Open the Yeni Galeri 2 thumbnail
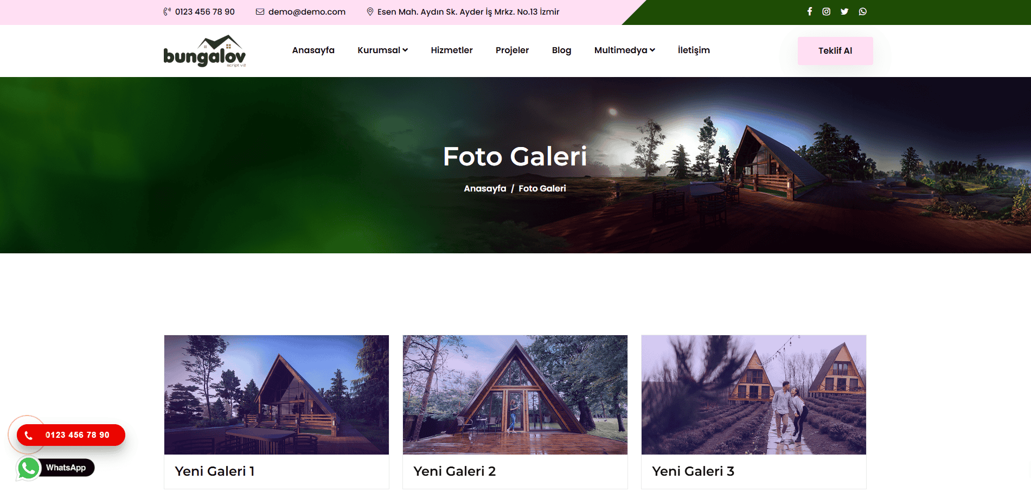This screenshot has height=492, width=1031. (x=515, y=395)
